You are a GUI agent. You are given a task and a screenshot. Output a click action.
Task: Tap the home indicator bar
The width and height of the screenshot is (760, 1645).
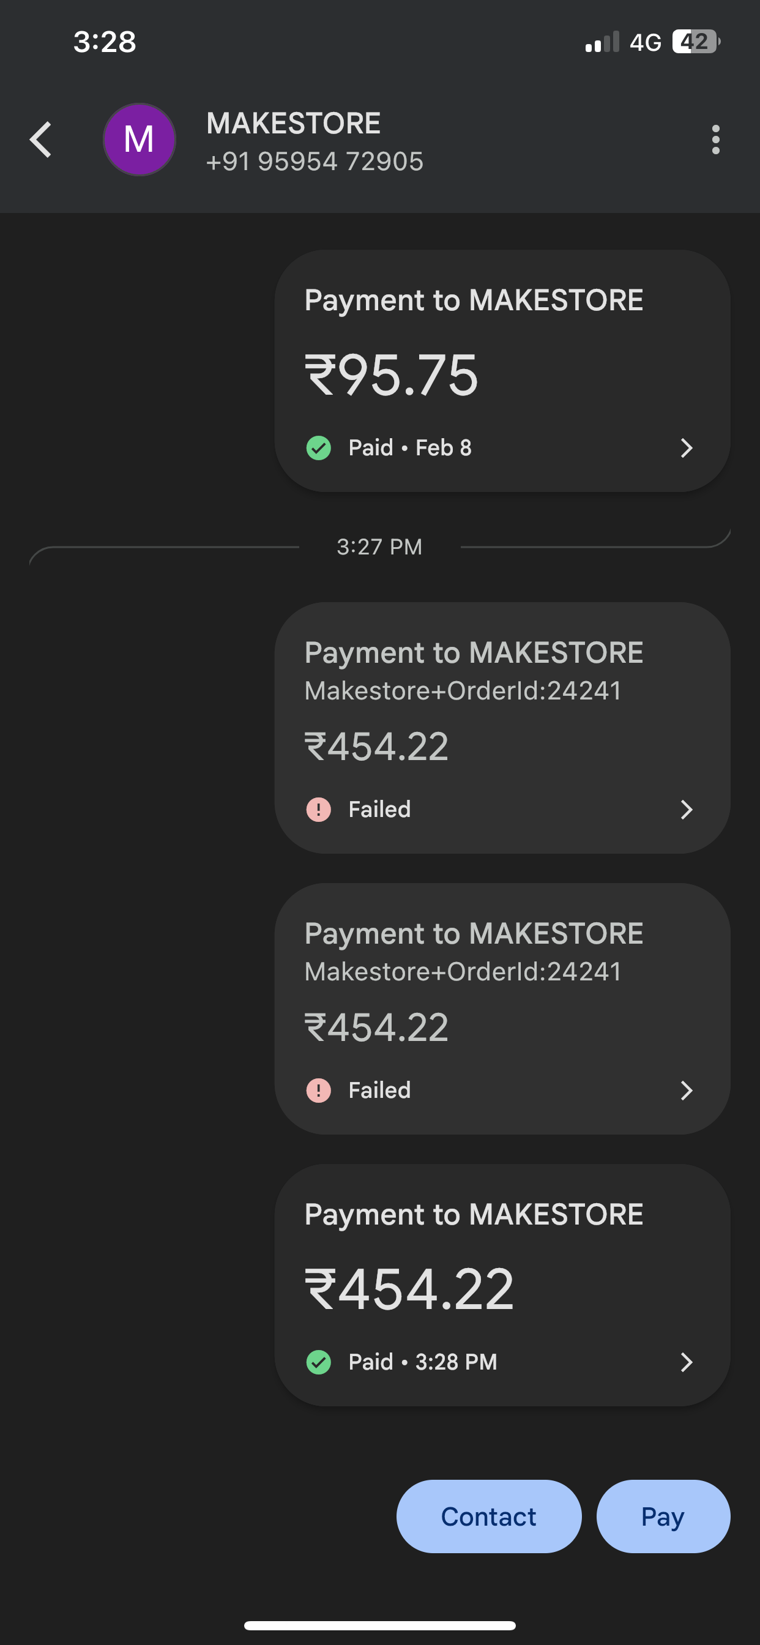(379, 1625)
